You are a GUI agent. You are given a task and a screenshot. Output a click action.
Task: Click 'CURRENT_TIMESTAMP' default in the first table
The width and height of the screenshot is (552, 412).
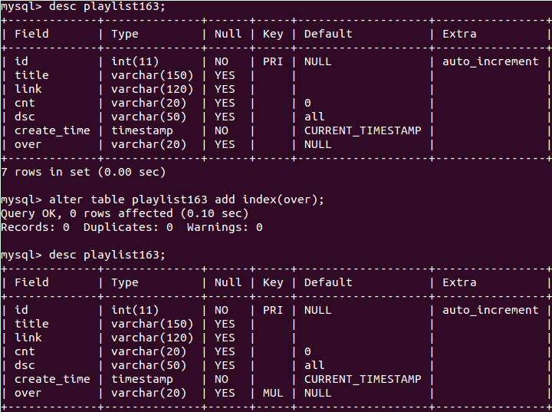pyautogui.click(x=363, y=130)
